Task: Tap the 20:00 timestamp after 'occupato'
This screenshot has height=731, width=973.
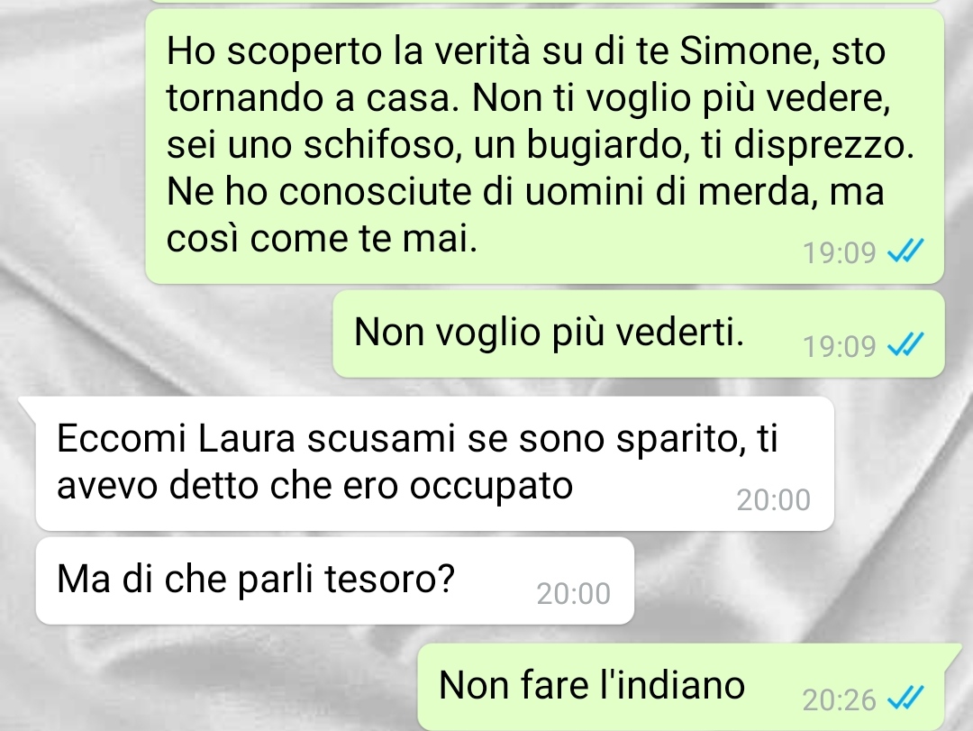Action: (773, 500)
